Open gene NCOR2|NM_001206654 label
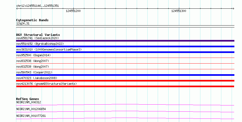The image size is (242, 122). click(x=31, y=109)
